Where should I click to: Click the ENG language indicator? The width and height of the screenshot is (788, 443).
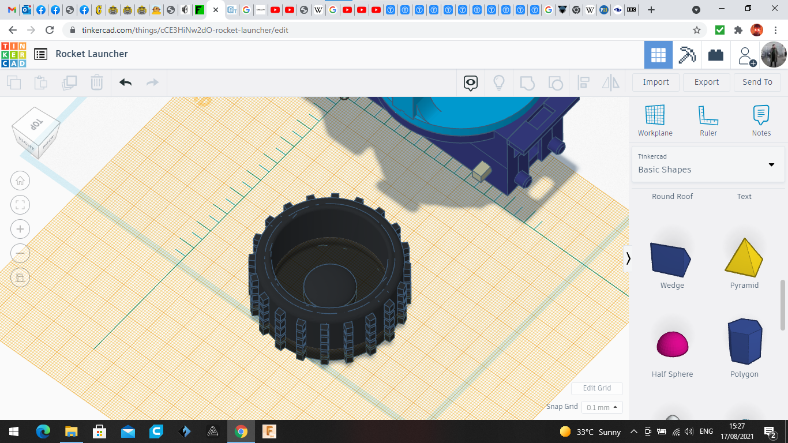coord(706,431)
